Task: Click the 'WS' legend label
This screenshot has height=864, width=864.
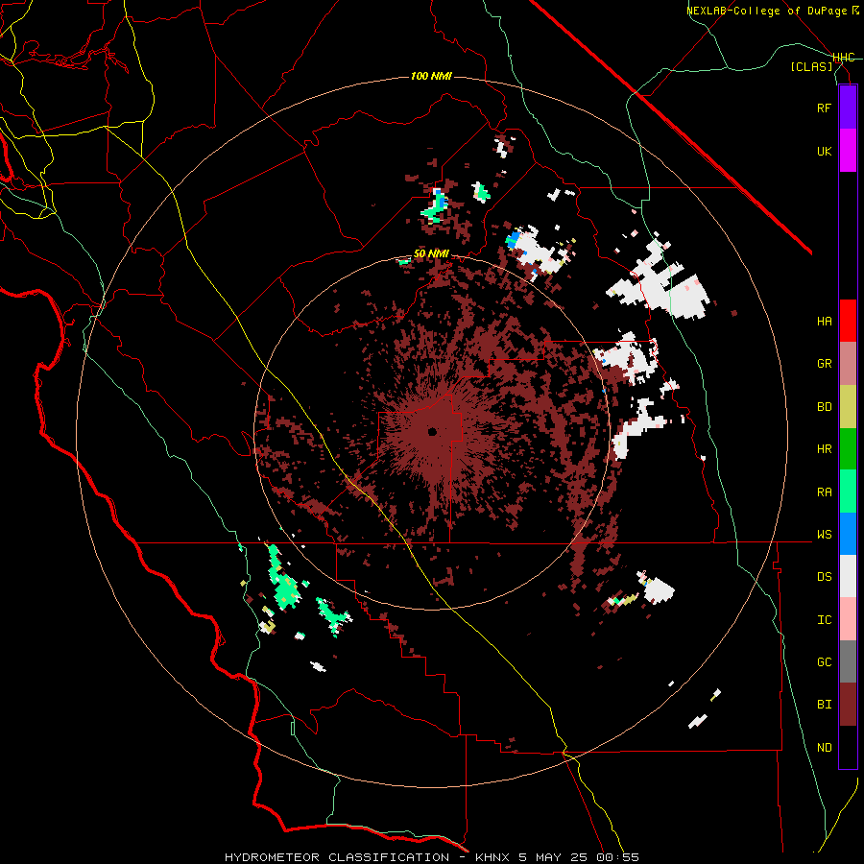Action: [x=824, y=534]
